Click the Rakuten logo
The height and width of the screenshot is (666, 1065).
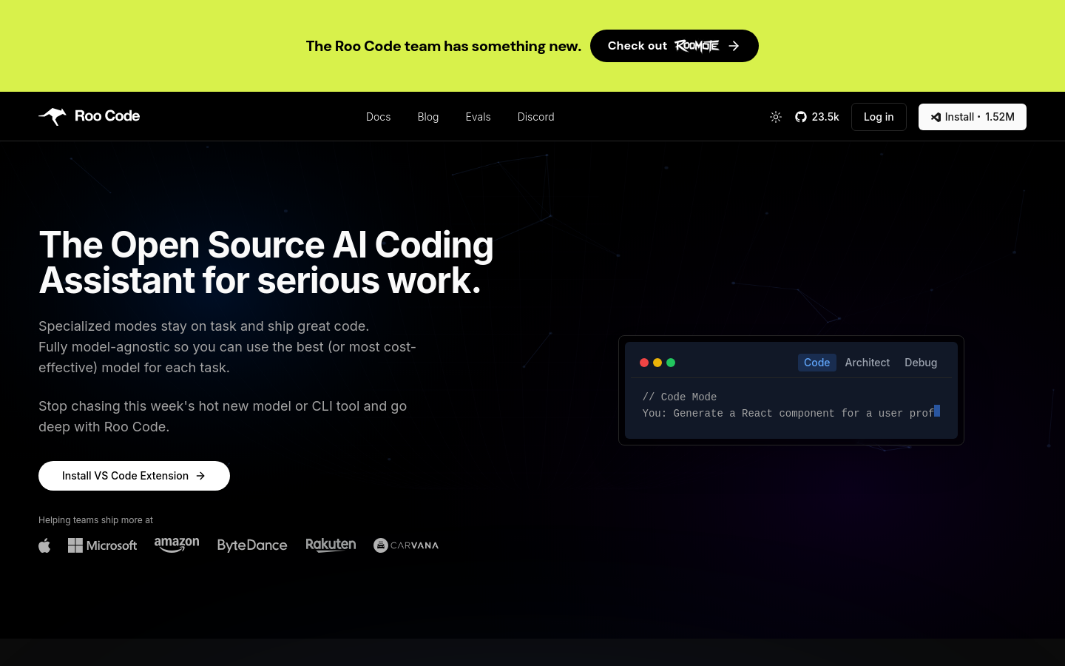coord(331,545)
